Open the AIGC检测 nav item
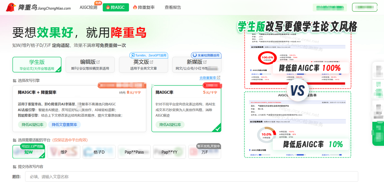This screenshot has height=182, width=384. (x=88, y=7)
